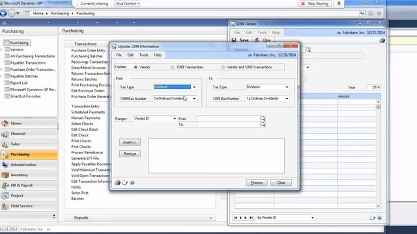The image size is (417, 234).
Task: Open Project module icon in navigation pane
Action: pyautogui.click(x=5, y=196)
